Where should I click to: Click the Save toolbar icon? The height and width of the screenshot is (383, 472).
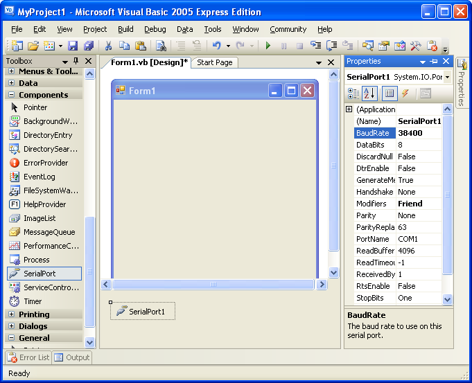[73, 46]
